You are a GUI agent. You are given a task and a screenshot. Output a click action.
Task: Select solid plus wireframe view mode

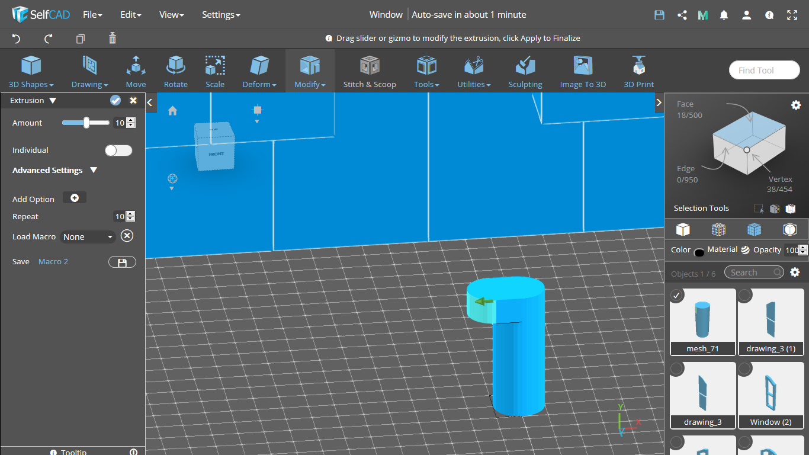point(754,229)
